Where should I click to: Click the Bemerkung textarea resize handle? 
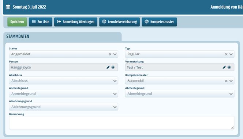point(233,128)
